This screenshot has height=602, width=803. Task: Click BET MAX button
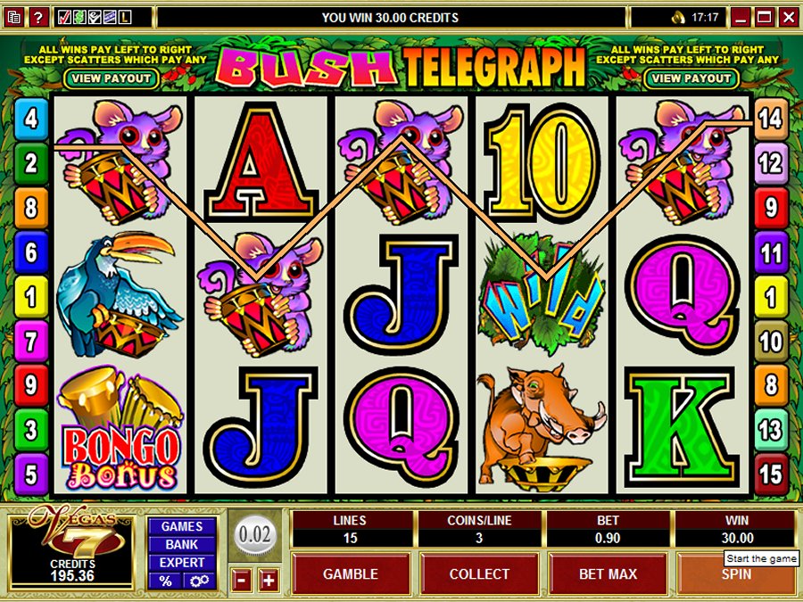coord(608,573)
